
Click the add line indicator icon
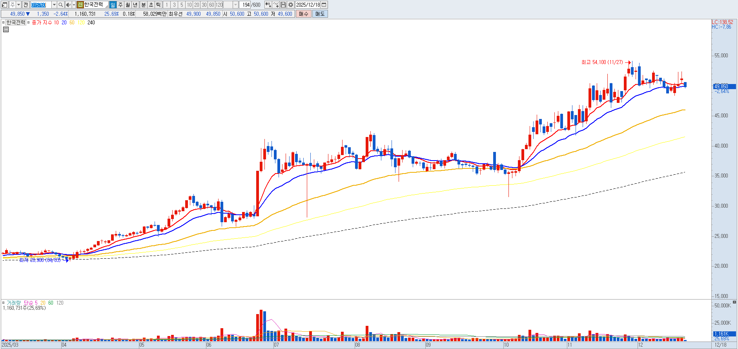(276, 5)
